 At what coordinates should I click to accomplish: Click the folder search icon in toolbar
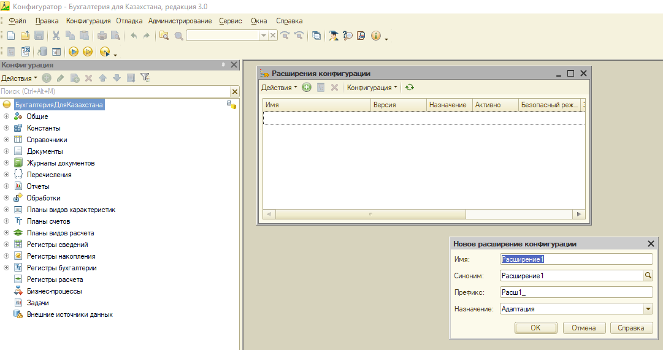click(x=164, y=36)
